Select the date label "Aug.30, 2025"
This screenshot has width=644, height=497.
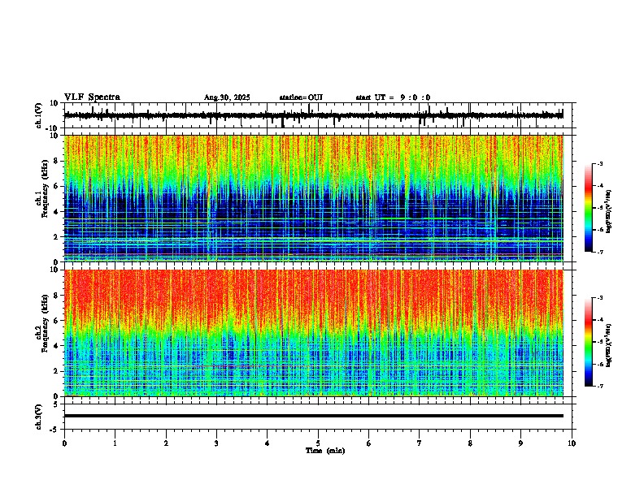click(x=227, y=97)
